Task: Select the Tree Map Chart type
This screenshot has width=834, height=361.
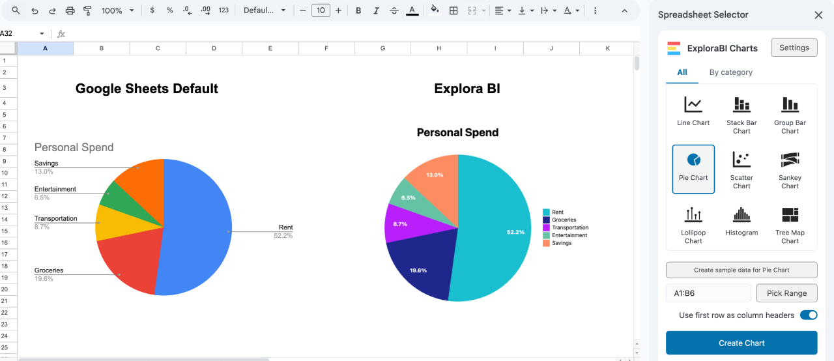Action: [x=790, y=225]
